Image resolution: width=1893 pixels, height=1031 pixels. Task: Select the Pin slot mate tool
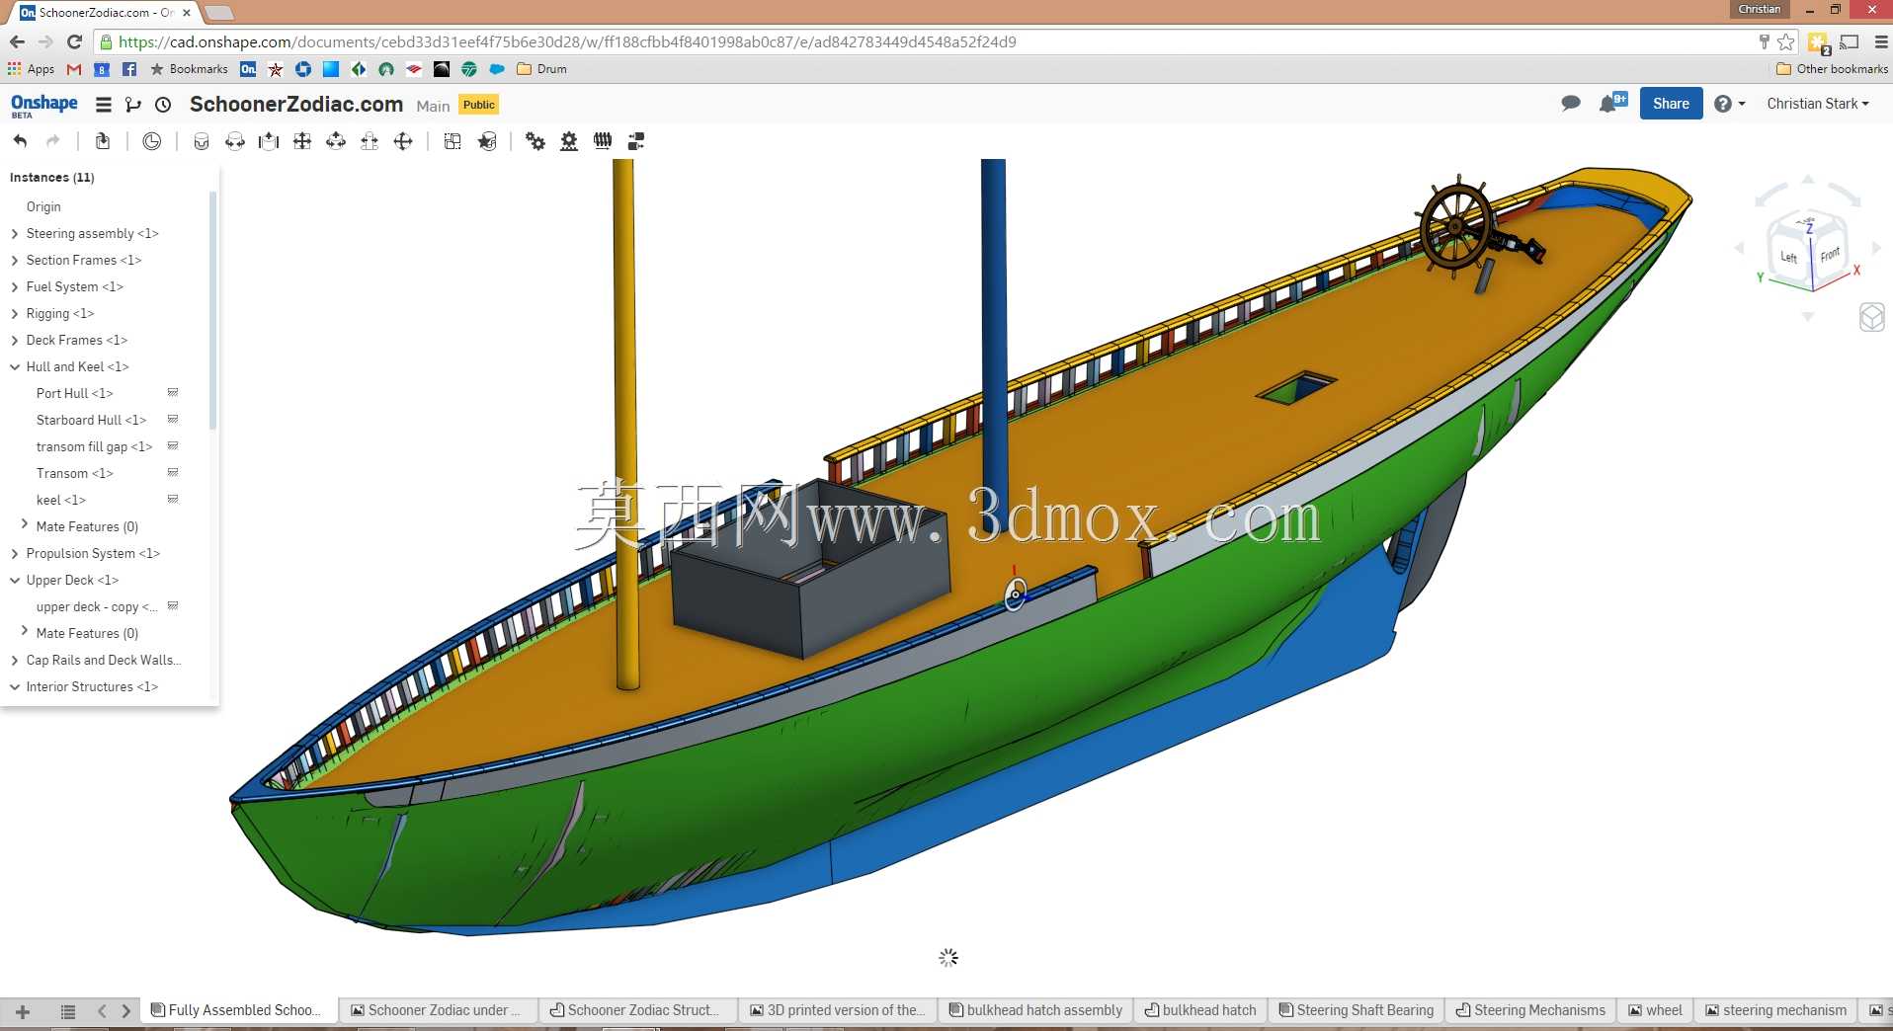click(370, 141)
